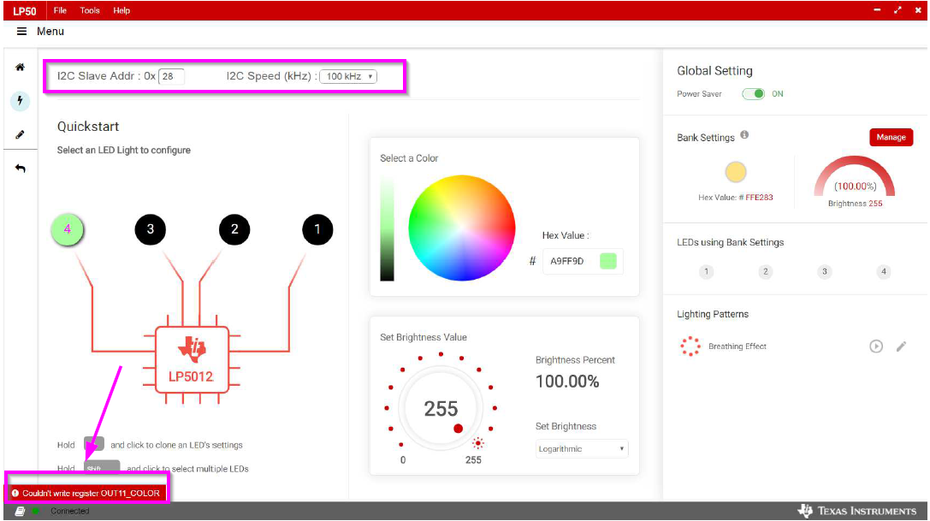Click the green connection status indicator

(x=36, y=511)
